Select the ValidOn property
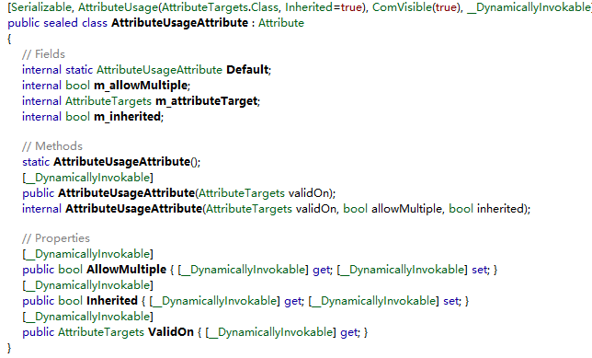592x358 pixels. tap(171, 332)
